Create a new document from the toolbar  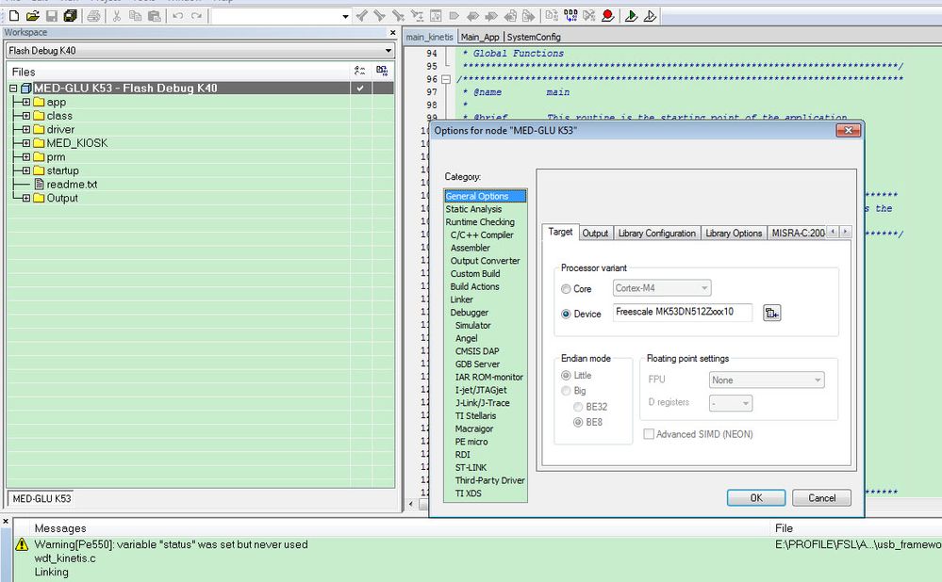(x=14, y=16)
